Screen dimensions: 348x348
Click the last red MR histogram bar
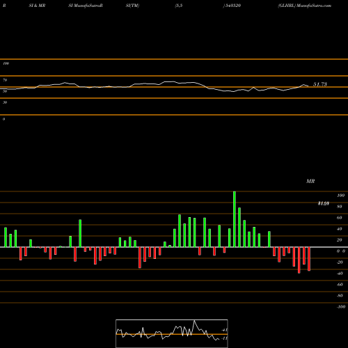[309, 259]
